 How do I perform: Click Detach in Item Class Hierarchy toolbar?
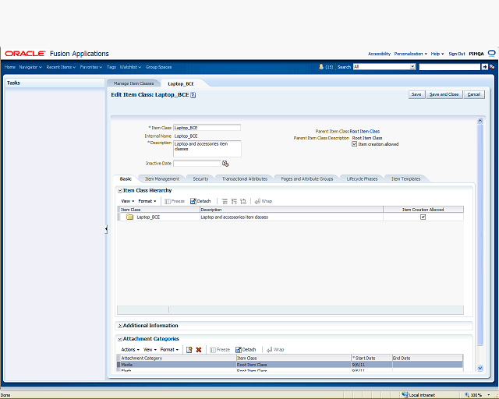[200, 201]
